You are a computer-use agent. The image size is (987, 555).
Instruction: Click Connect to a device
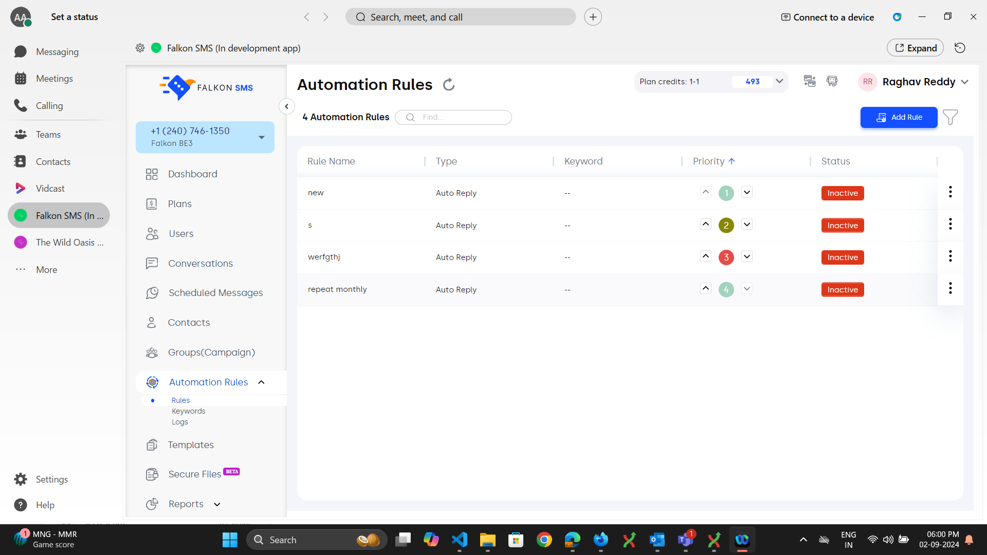(x=828, y=17)
